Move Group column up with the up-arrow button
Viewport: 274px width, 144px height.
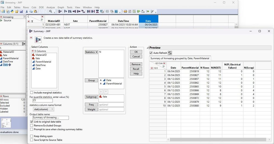[x=101, y=92]
